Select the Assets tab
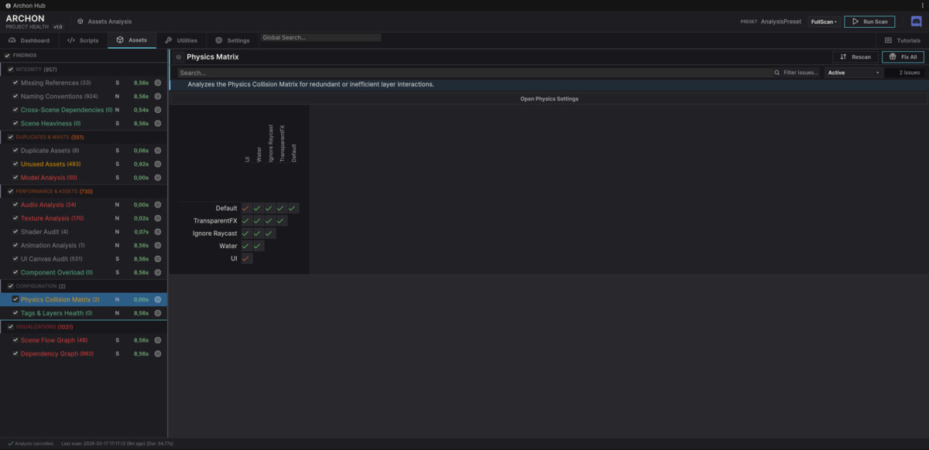Image resolution: width=929 pixels, height=450 pixels. pyautogui.click(x=132, y=40)
